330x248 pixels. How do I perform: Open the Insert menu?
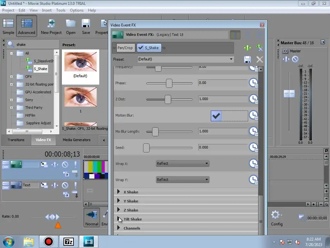[x=47, y=10]
